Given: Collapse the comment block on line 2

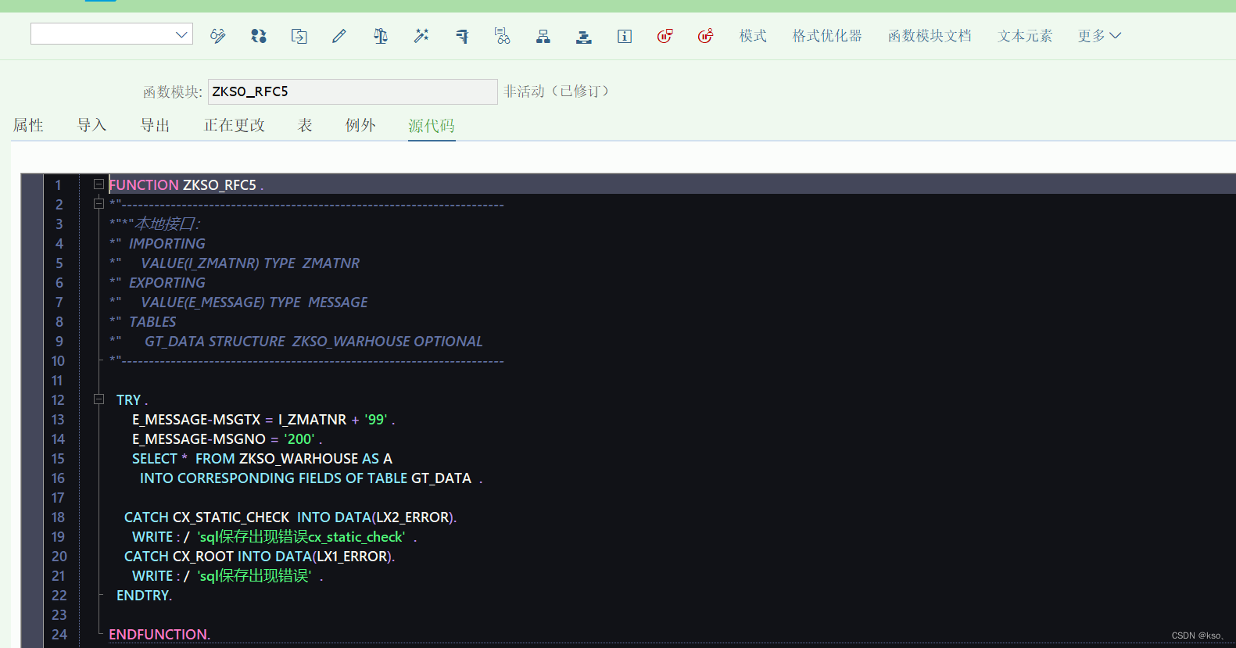Looking at the screenshot, I should (x=99, y=204).
